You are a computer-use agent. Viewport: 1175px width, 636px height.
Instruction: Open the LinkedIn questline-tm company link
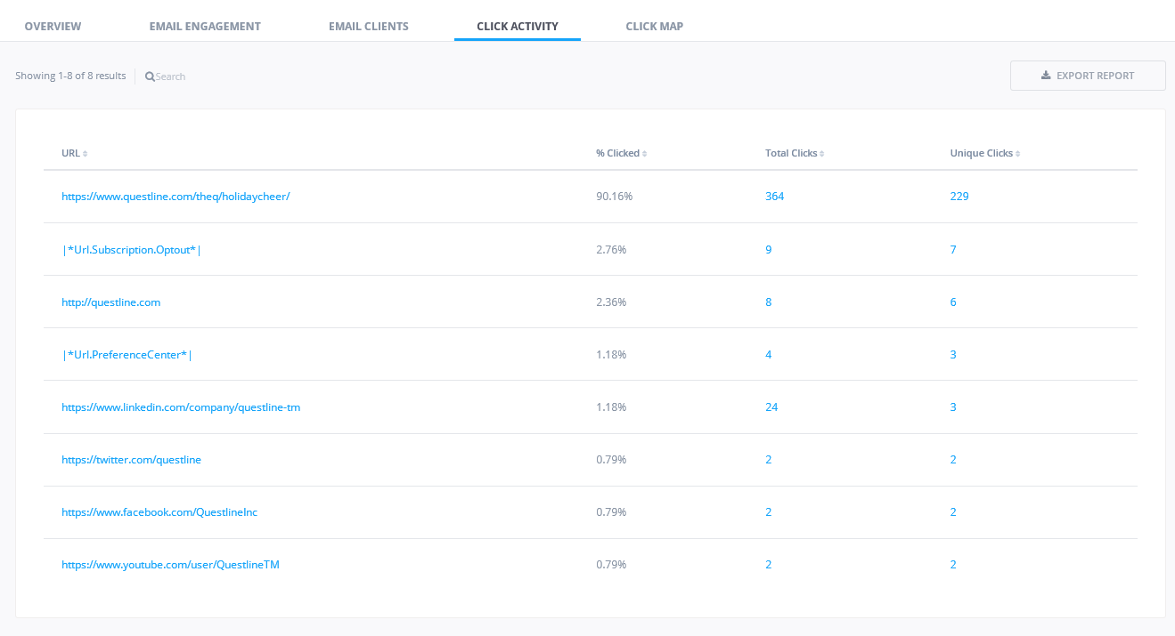(181, 407)
